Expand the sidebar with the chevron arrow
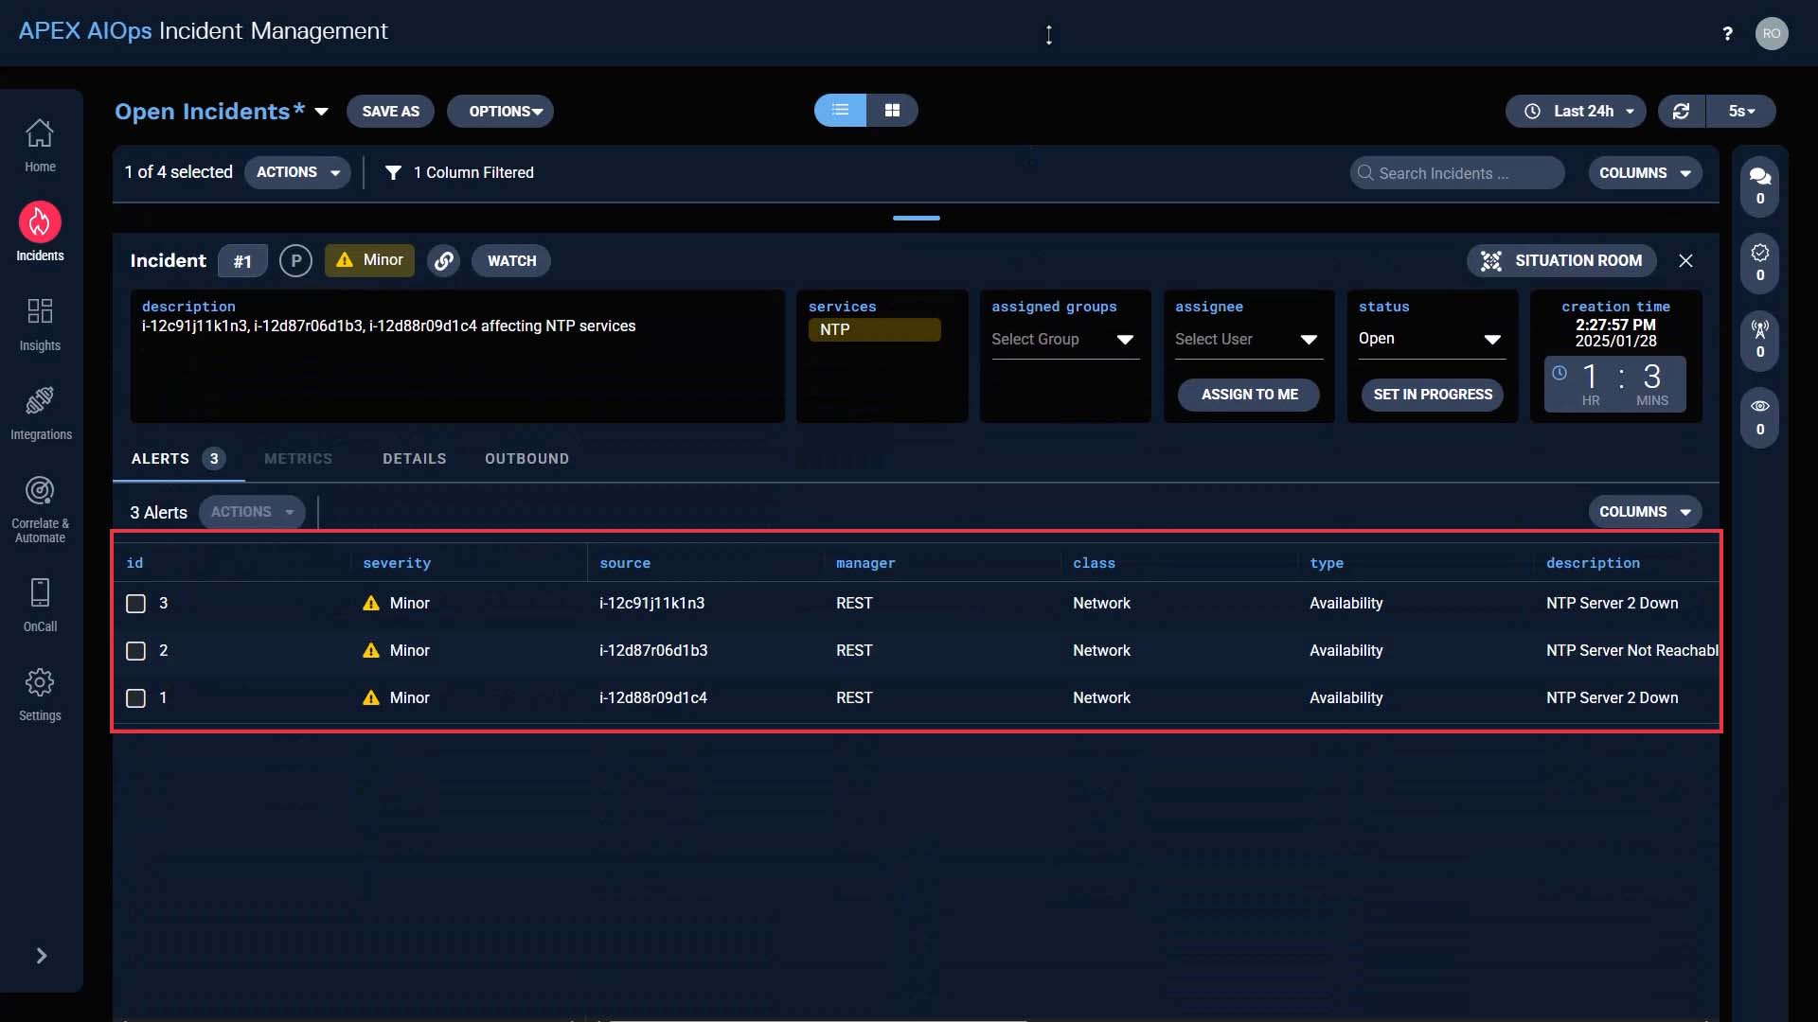The height and width of the screenshot is (1022, 1818). [42, 956]
